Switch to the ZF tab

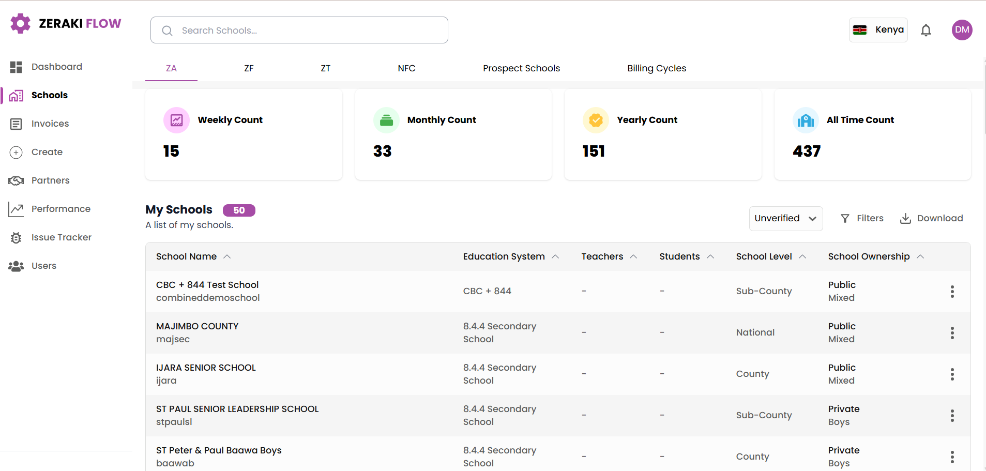249,68
